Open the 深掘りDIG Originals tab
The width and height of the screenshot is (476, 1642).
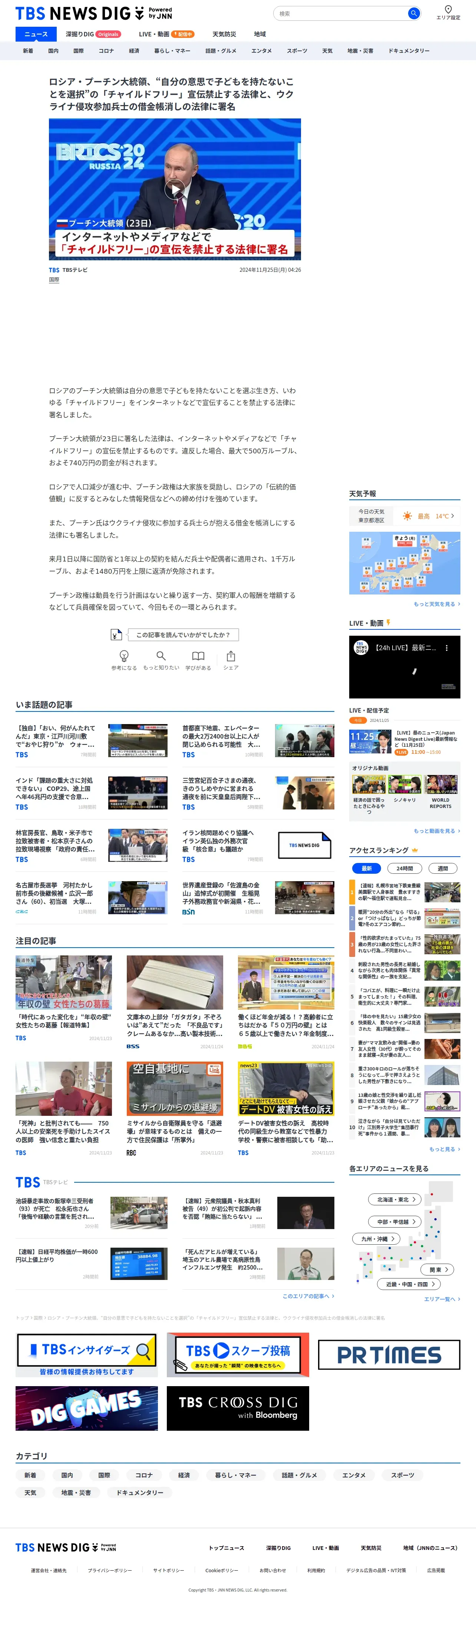pos(93,35)
